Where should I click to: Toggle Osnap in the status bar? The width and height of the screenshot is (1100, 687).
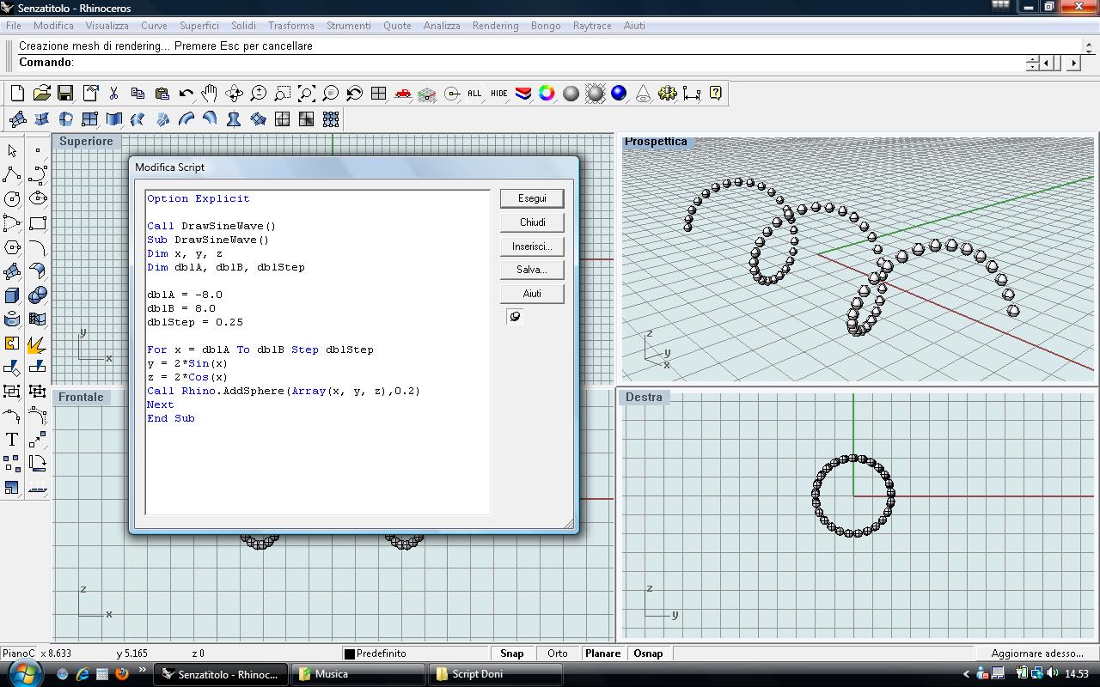[x=649, y=654]
